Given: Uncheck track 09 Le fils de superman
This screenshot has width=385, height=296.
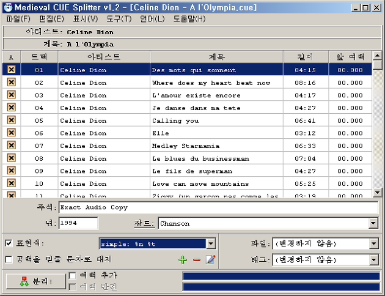Looking at the screenshot, I should 11,171.
